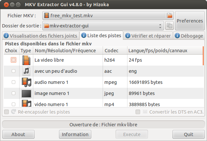207x141 pixels.
Task: Click the image numero 1 type icon
Action: pyautogui.click(x=26, y=93)
